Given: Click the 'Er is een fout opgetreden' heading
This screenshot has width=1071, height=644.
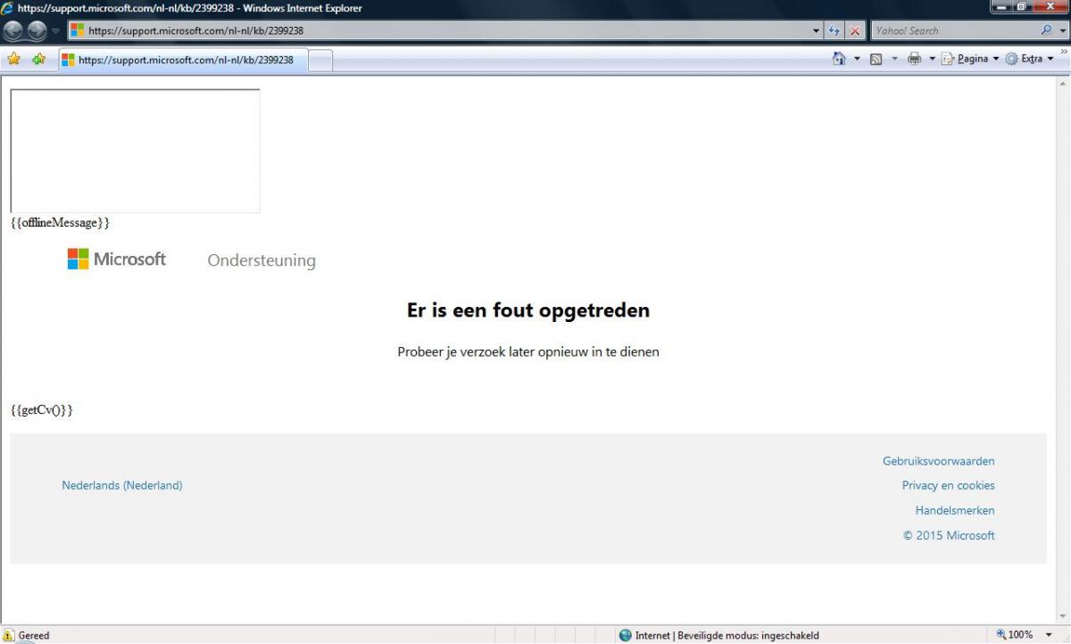Looking at the screenshot, I should (x=528, y=310).
